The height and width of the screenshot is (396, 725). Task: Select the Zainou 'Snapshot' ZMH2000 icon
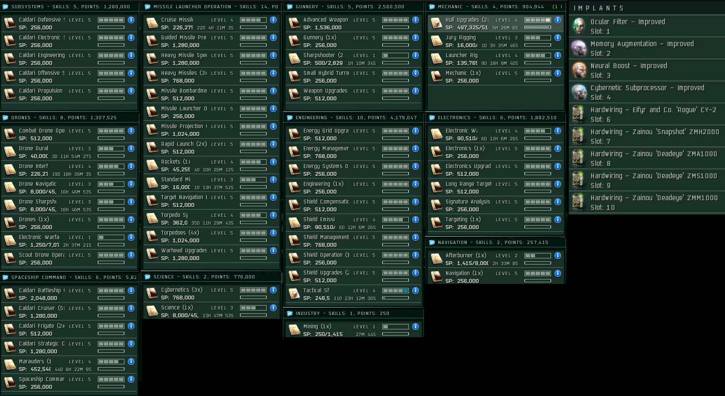pyautogui.click(x=579, y=136)
